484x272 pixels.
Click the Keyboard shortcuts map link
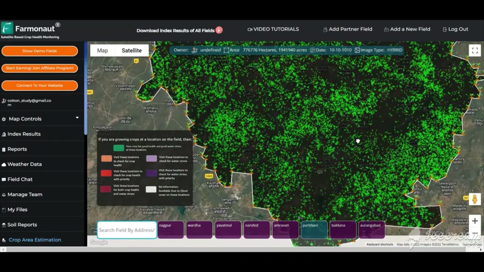tap(380, 244)
